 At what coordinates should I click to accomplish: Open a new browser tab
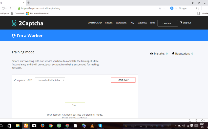click(x=28, y=3)
